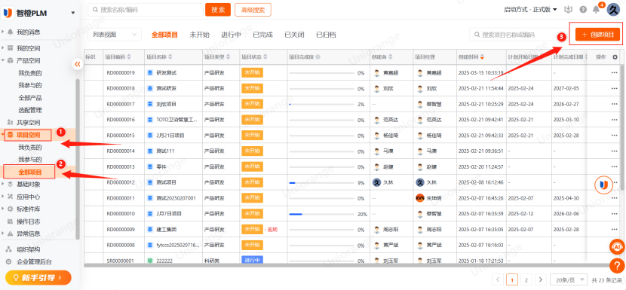Focus the top 搜索名称/编码 search field
Viewport: 626px width, 290px height.
coord(146,10)
